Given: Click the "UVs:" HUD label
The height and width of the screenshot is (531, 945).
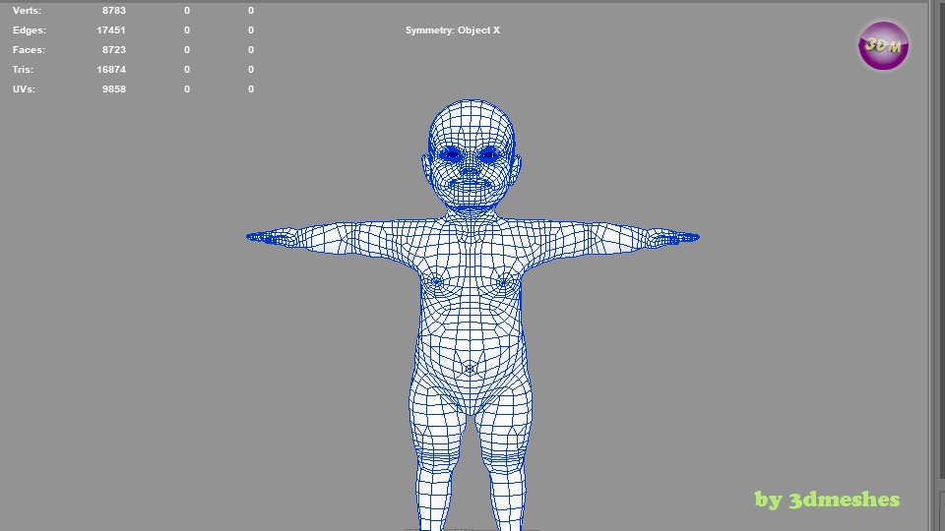Looking at the screenshot, I should 24,89.
